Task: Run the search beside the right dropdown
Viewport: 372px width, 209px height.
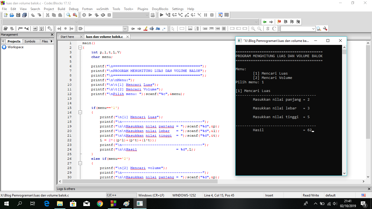Action: (319, 29)
